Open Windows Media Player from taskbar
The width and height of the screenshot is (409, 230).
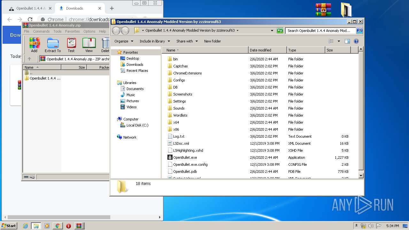47,226
